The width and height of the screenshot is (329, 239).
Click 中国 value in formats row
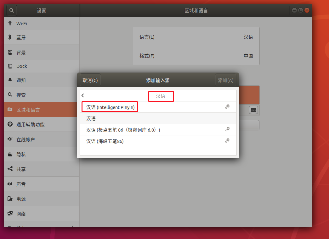click(x=248, y=56)
